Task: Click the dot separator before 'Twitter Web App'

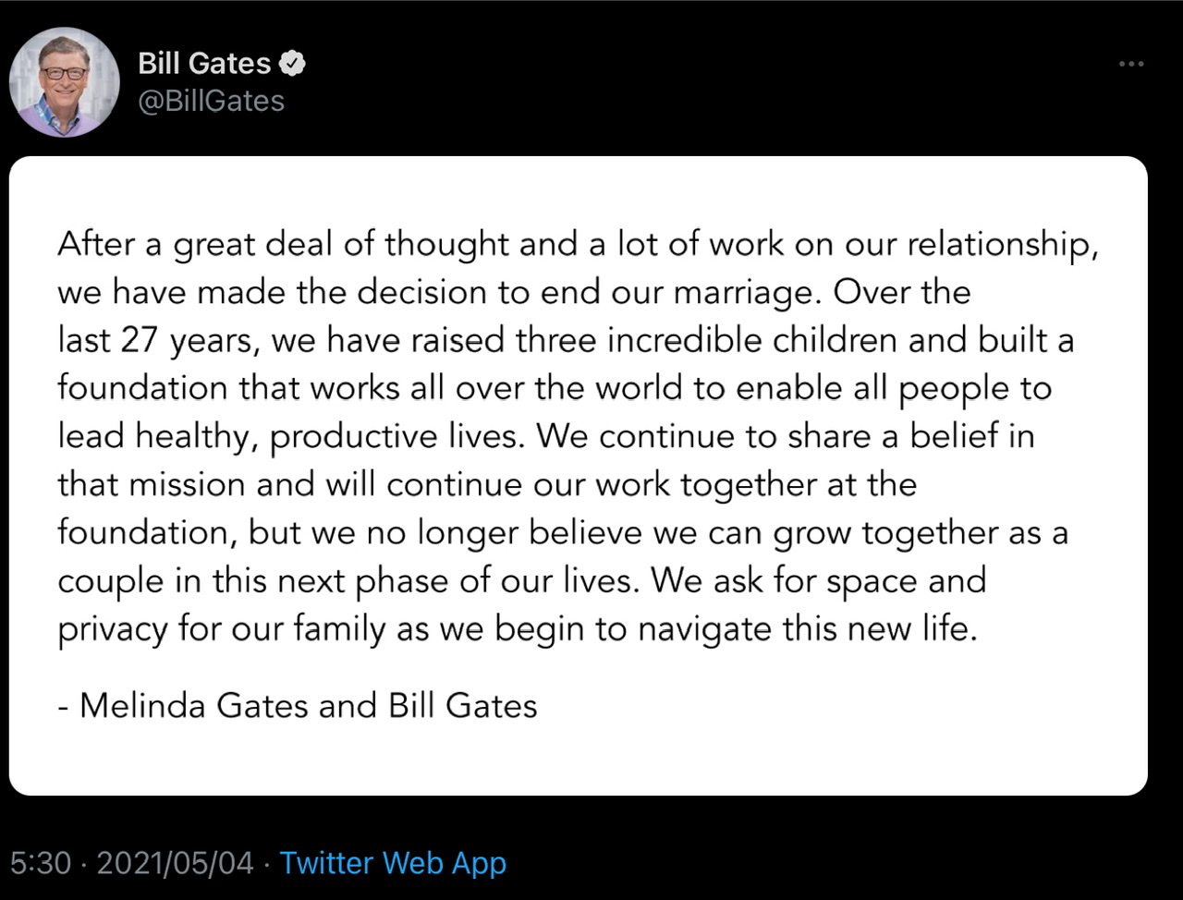Action: point(266,863)
